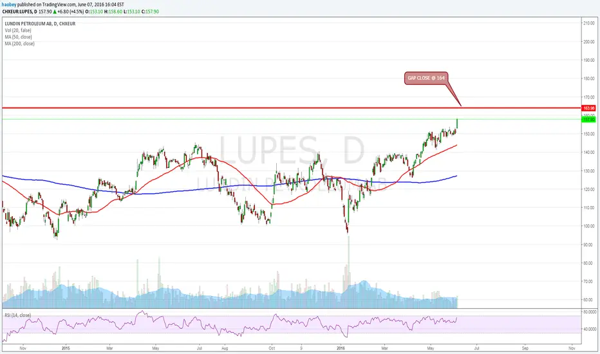Screen dimensions: 600x354
Task: Click the 2016 time axis label
Action: 341,348
